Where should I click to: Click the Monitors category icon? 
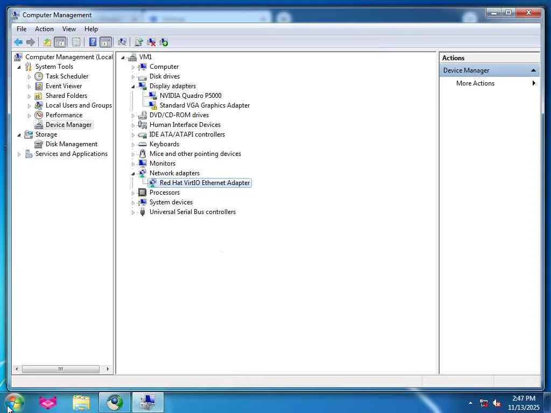pyautogui.click(x=142, y=163)
